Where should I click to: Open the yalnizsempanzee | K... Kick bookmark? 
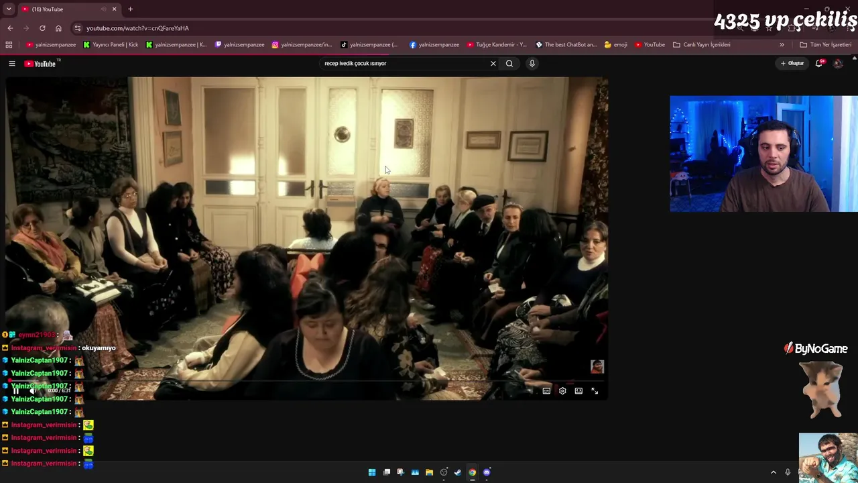point(176,45)
